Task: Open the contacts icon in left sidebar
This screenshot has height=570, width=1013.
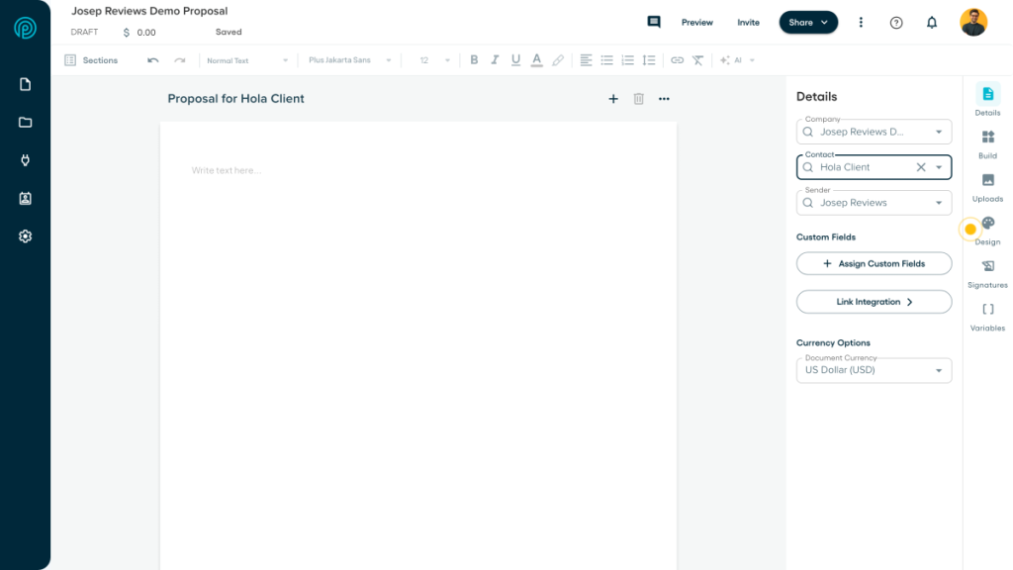Action: pyautogui.click(x=25, y=198)
